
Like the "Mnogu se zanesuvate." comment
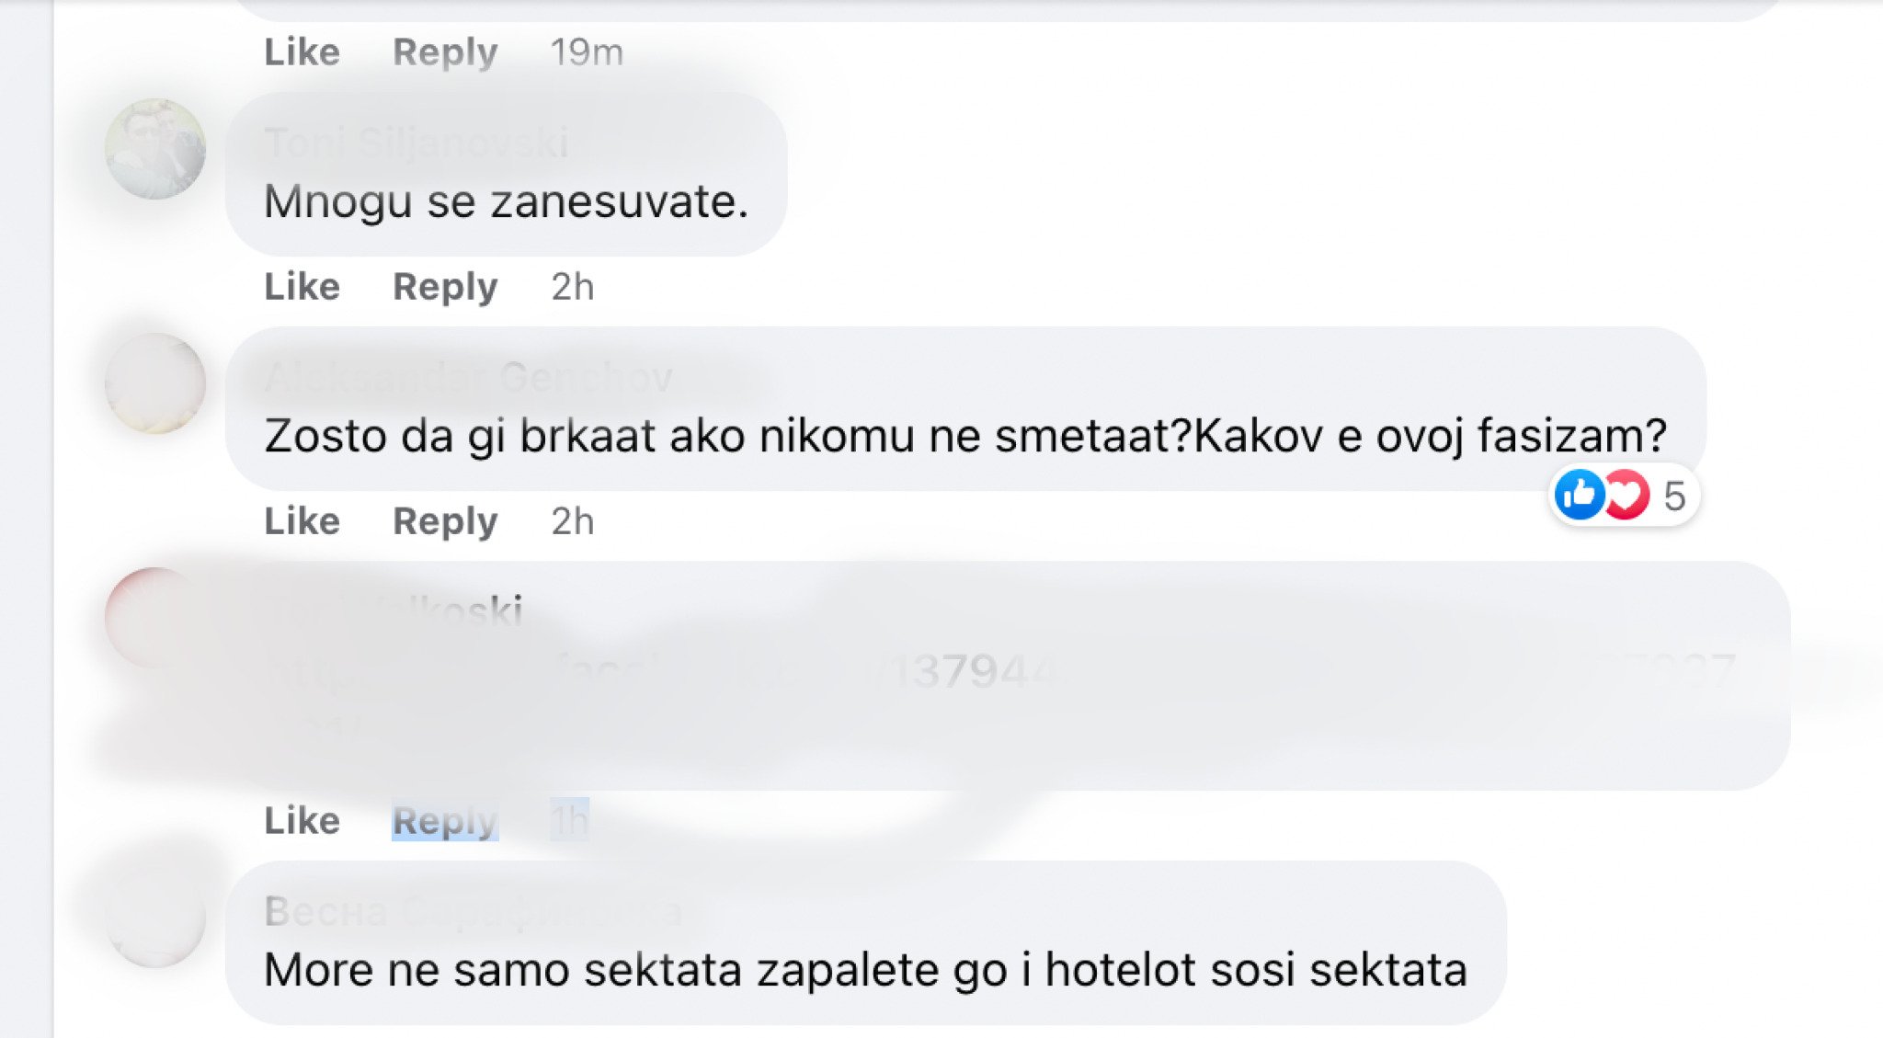[302, 287]
